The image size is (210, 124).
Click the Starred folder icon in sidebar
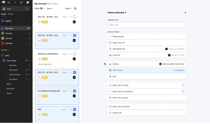click(3, 38)
